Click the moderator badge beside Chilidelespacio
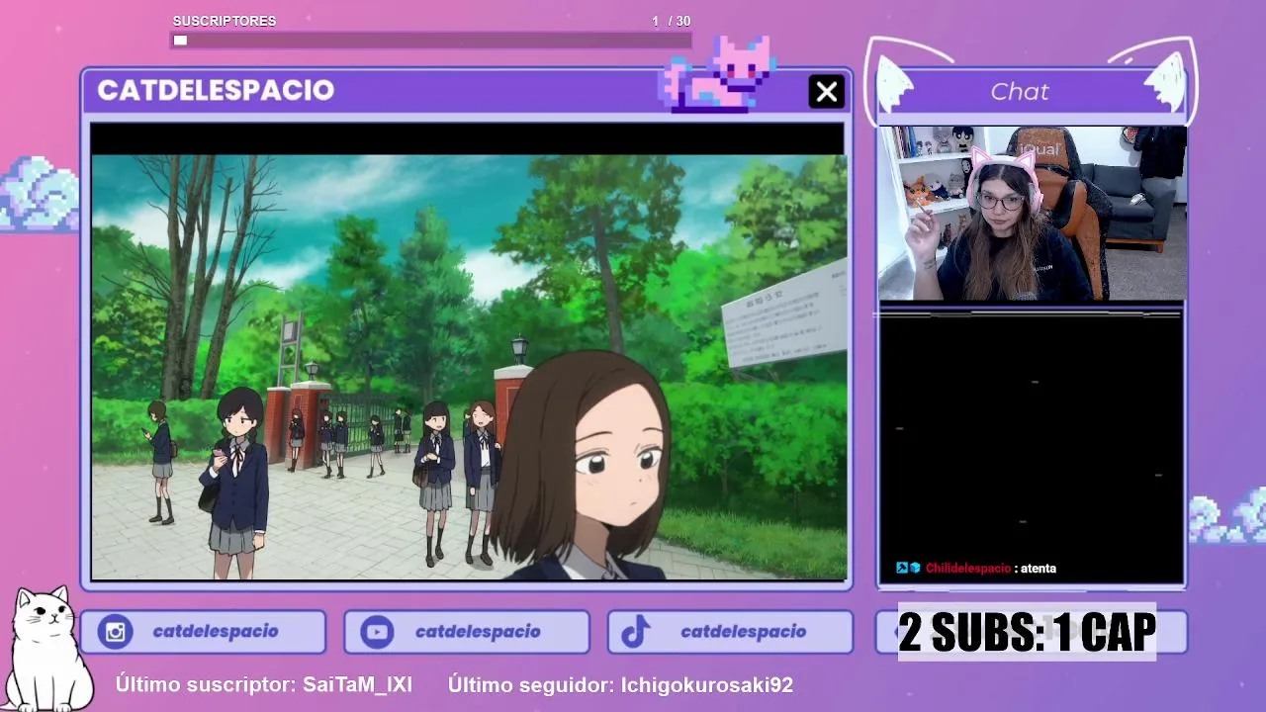This screenshot has height=712, width=1266. (902, 569)
